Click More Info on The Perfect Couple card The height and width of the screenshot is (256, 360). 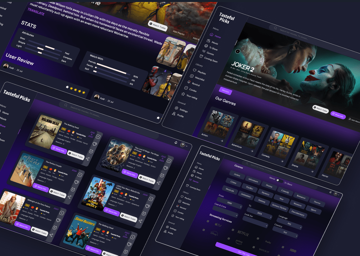click(x=40, y=187)
